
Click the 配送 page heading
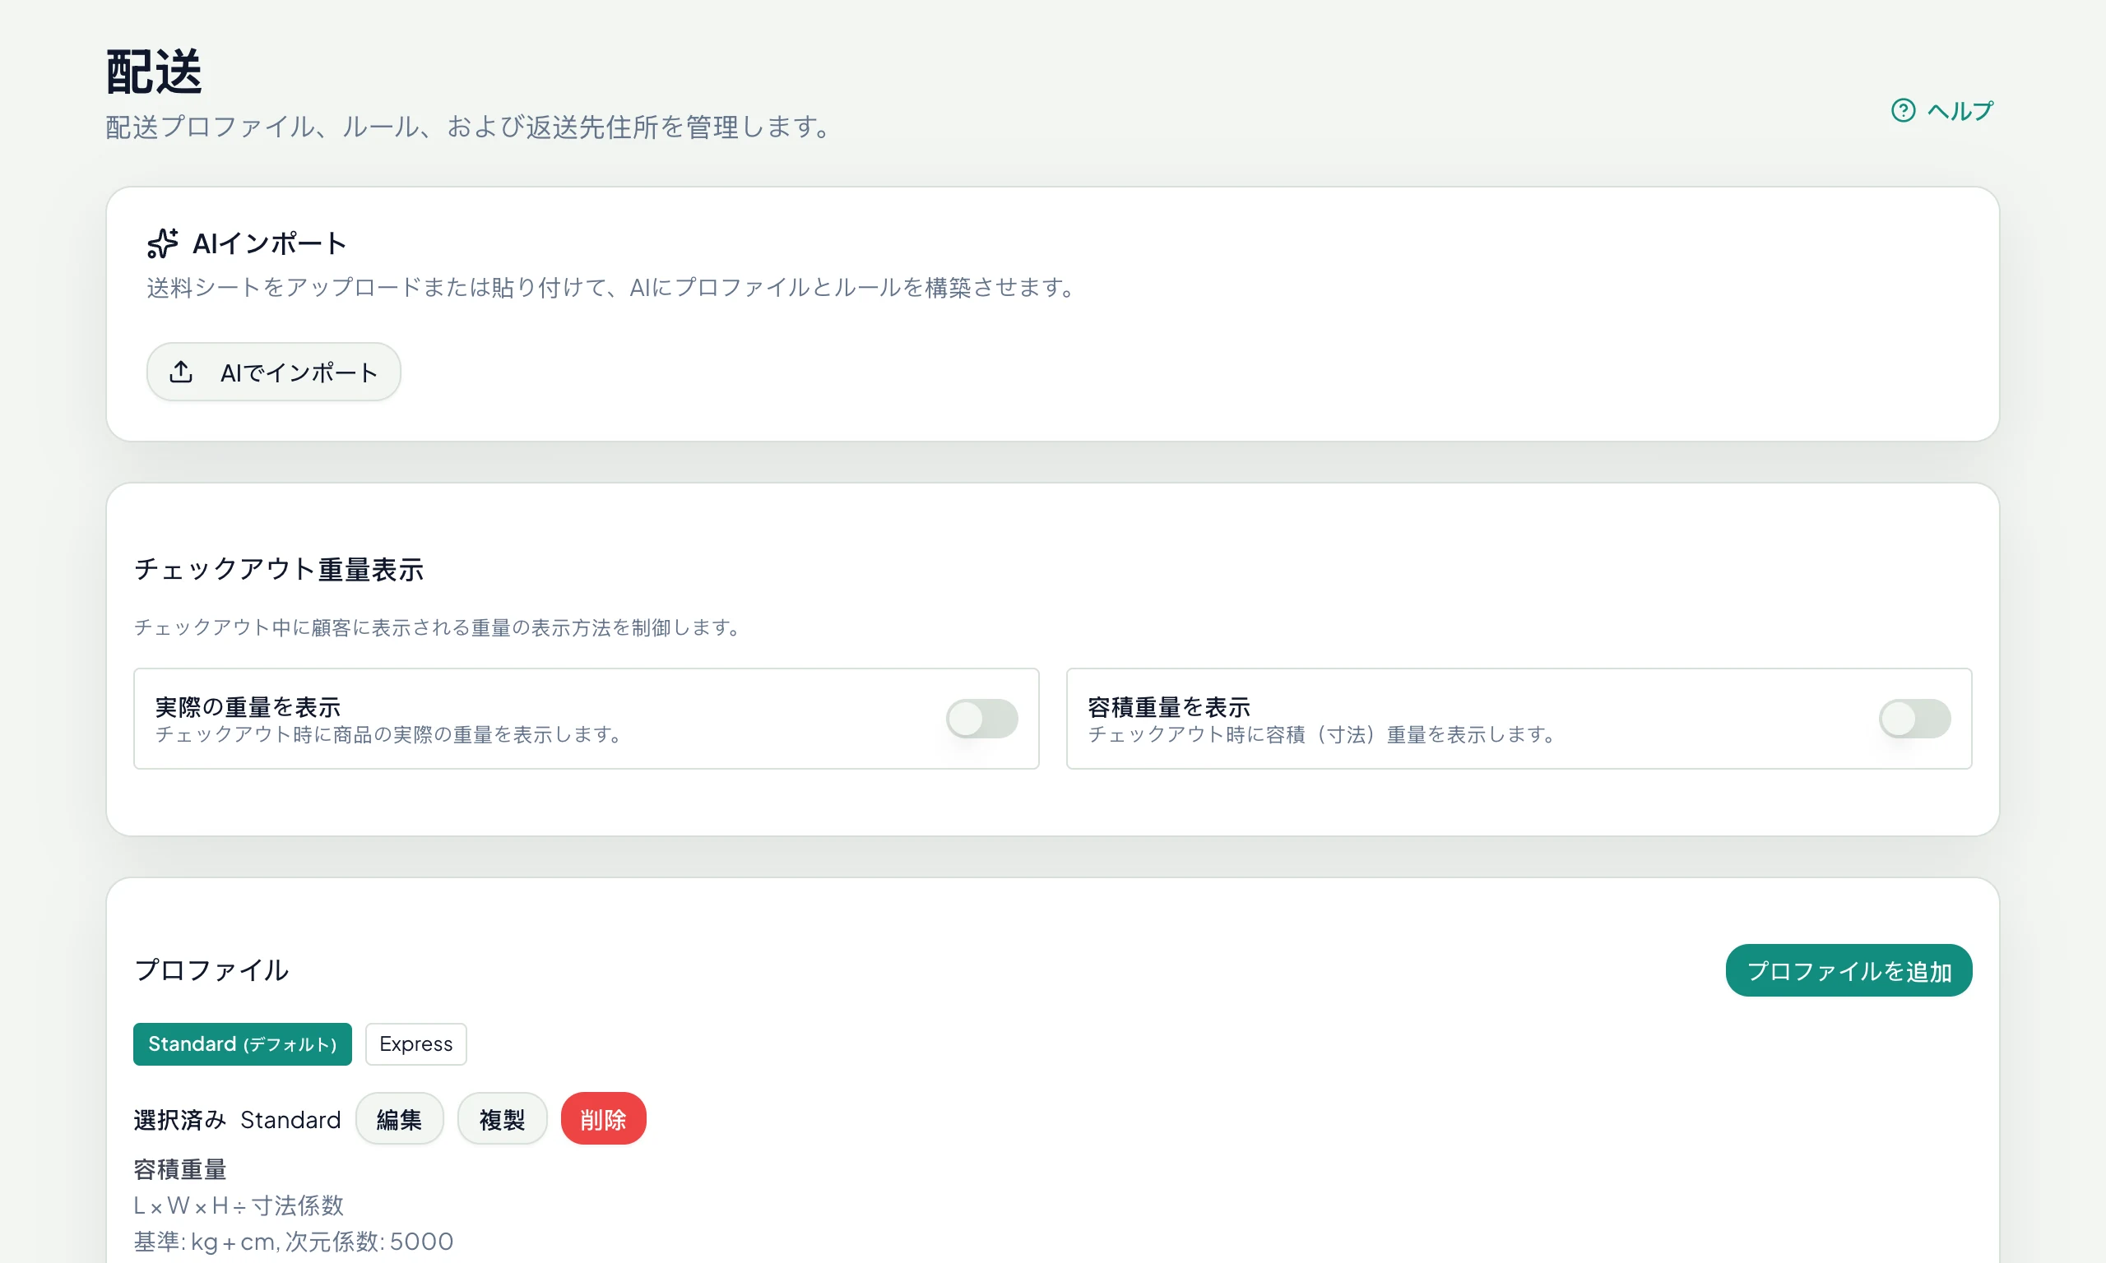(154, 72)
